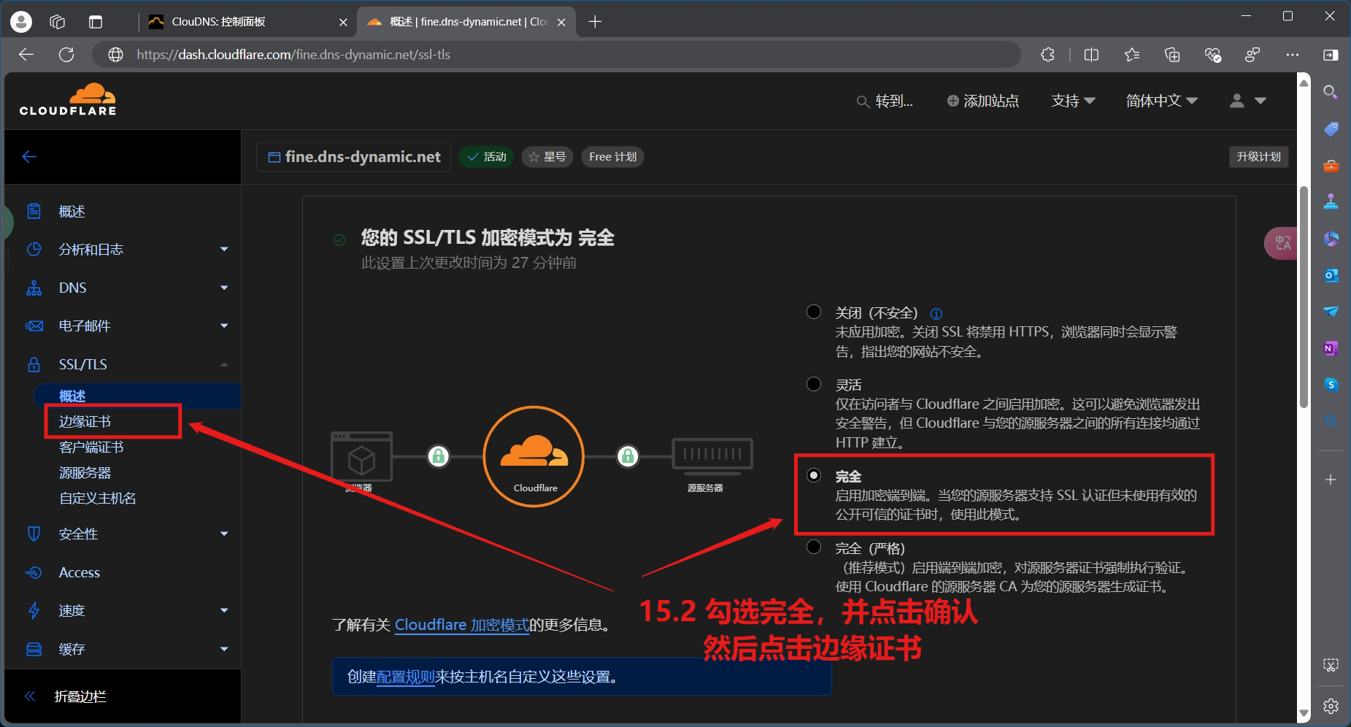Open sidebar settings gear icon
1351x727 pixels.
click(1331, 706)
